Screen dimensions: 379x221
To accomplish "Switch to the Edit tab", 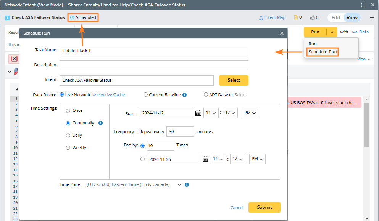I will tap(336, 17).
